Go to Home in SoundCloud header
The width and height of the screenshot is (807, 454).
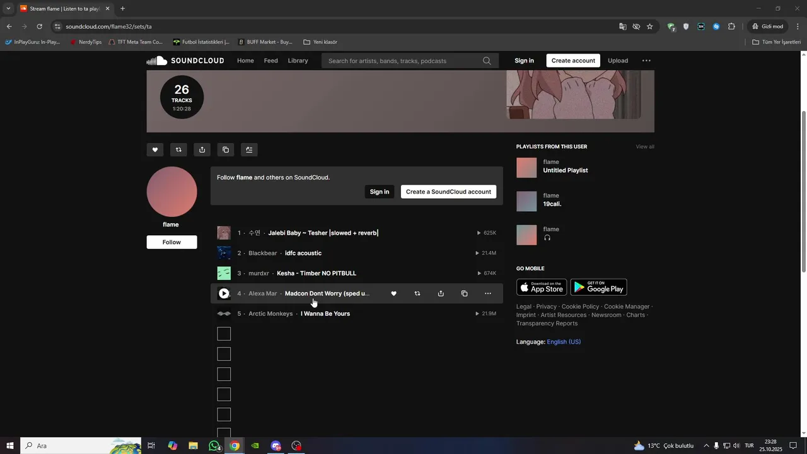pos(245,61)
